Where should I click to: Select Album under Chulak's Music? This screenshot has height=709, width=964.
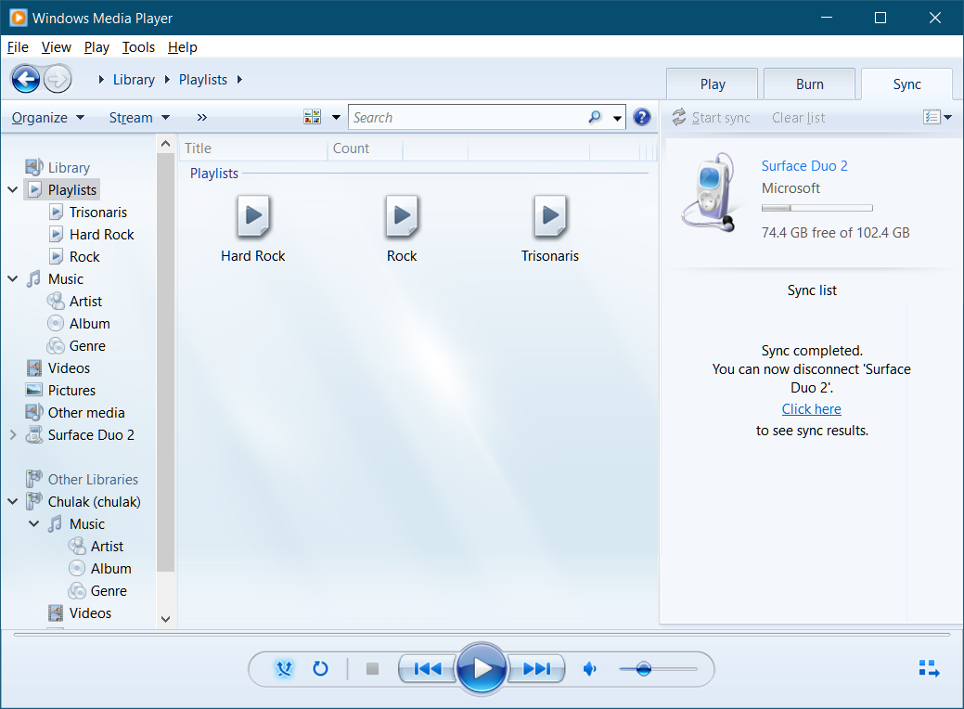point(100,568)
